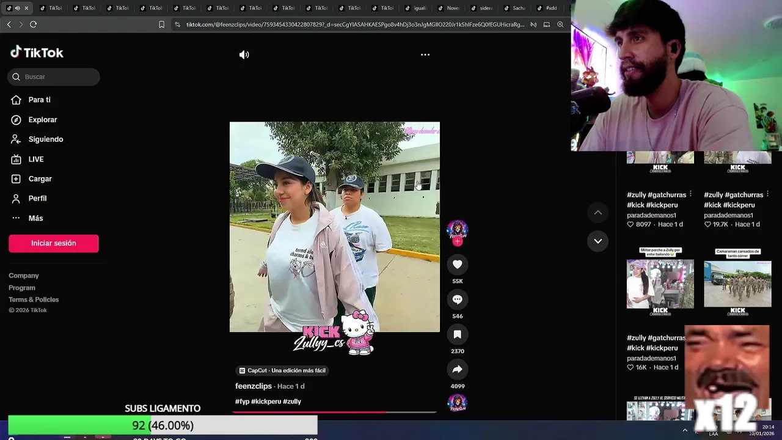
Task: Click the paradademanos1 name under 19.7K video
Action: pos(728,215)
